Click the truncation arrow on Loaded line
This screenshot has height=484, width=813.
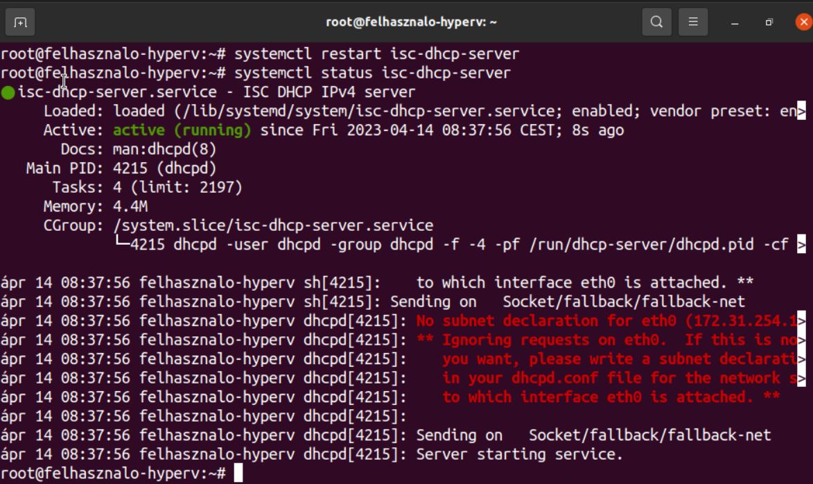(x=802, y=111)
